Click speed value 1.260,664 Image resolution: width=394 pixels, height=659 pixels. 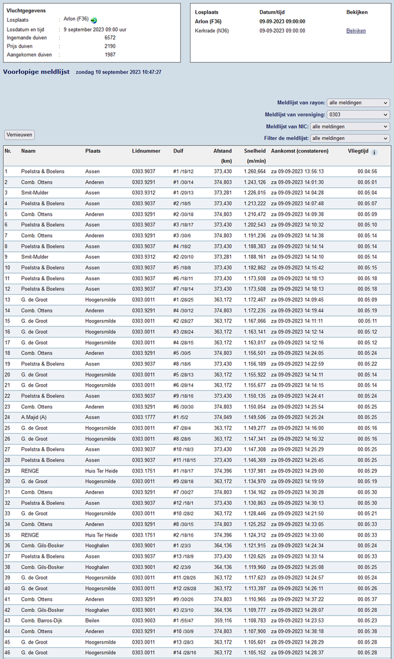255,171
